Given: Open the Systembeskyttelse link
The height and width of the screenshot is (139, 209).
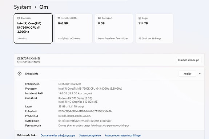Looking at the screenshot, I should click(x=90, y=135).
